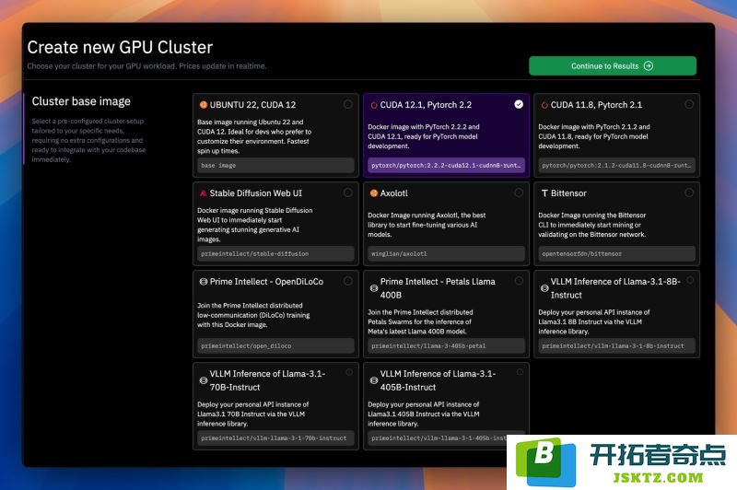737x490 pixels.
Task: Click the OpenDiLoCo card description text
Action: point(253,315)
